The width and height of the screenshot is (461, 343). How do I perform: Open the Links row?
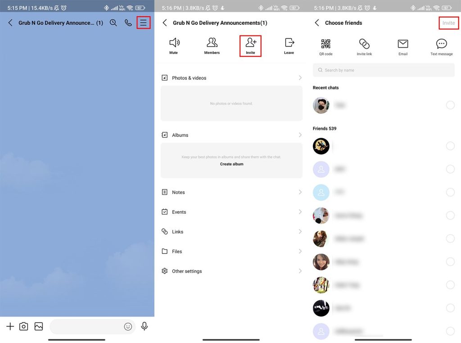[231, 232]
